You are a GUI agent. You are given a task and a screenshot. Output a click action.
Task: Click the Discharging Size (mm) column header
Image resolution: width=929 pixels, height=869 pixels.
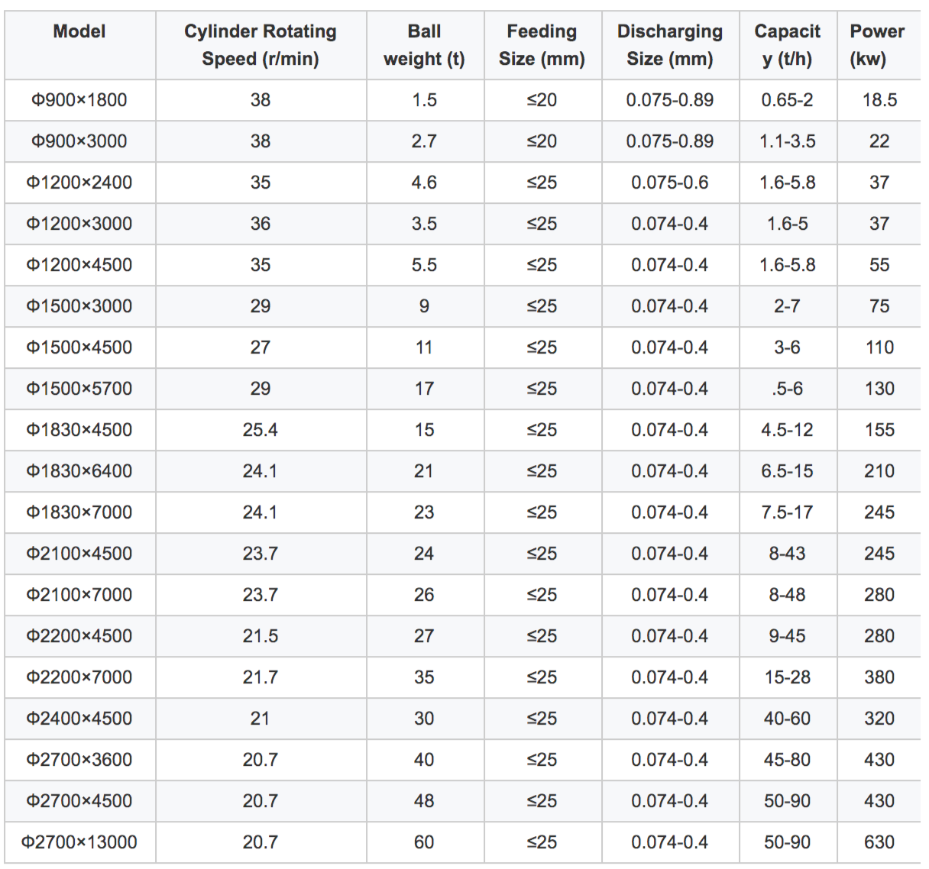click(x=669, y=45)
